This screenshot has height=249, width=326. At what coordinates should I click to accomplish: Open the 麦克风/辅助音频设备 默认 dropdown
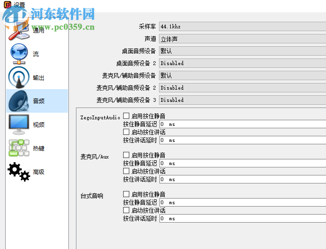coord(242,75)
